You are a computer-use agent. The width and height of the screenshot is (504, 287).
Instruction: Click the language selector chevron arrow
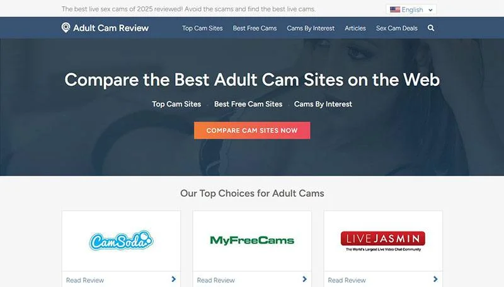430,10
